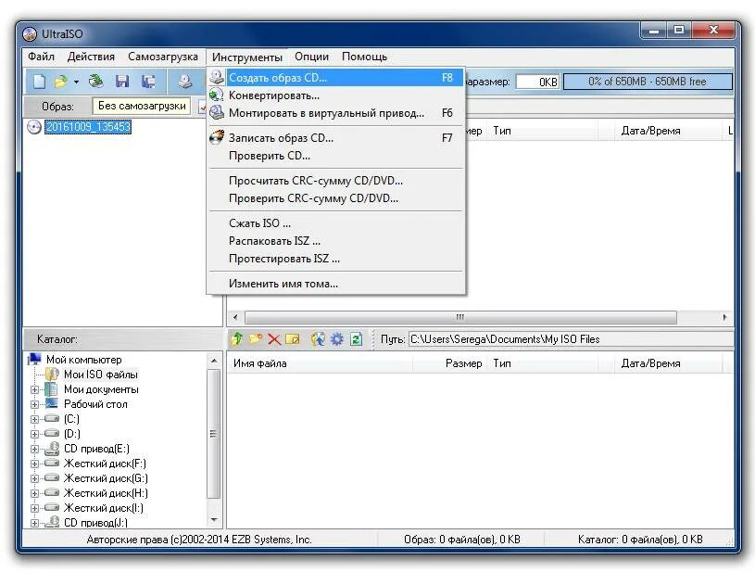Expand the Жесткий диск(G:) node
The height and width of the screenshot is (572, 755).
click(34, 479)
